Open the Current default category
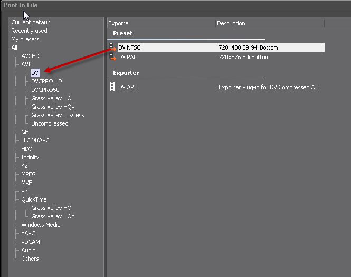The height and width of the screenshot is (277, 351). coord(31,22)
